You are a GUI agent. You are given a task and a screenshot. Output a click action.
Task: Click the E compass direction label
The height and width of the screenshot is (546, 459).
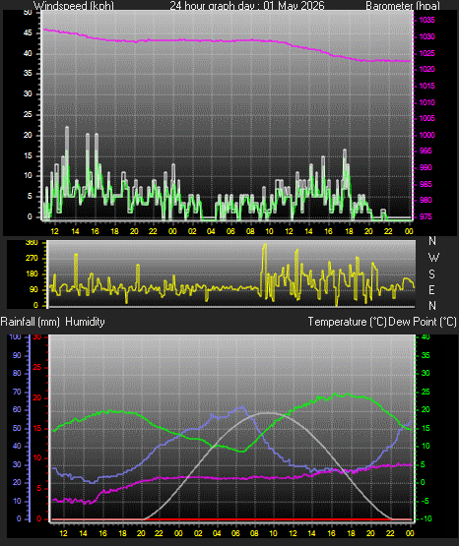pos(431,289)
